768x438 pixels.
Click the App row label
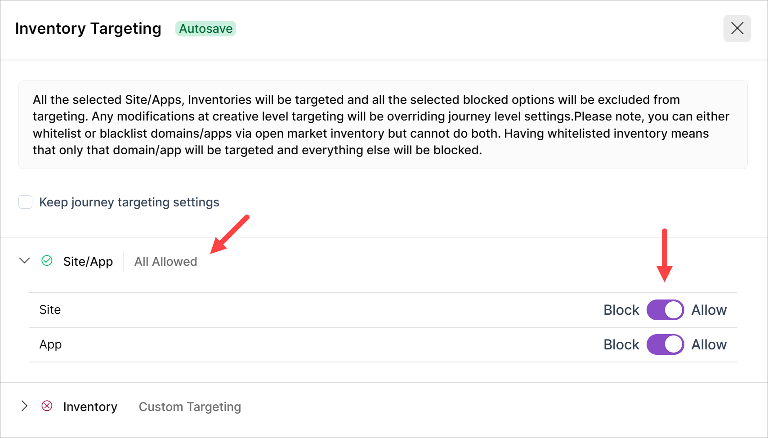(x=50, y=344)
